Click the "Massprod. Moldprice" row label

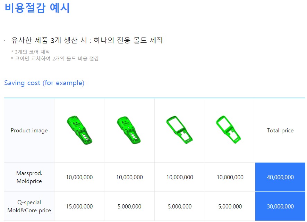tap(29, 177)
